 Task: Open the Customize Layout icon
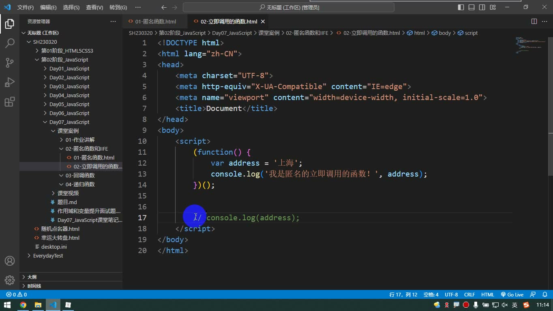pos(493,7)
